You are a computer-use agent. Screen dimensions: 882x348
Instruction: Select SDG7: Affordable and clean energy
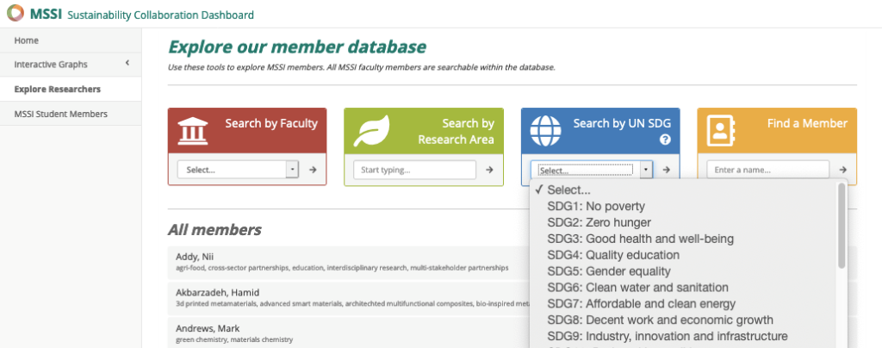(x=641, y=303)
